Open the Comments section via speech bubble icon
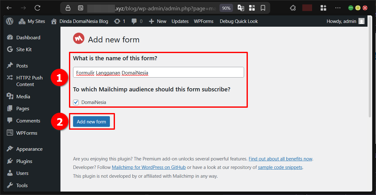 [134, 21]
